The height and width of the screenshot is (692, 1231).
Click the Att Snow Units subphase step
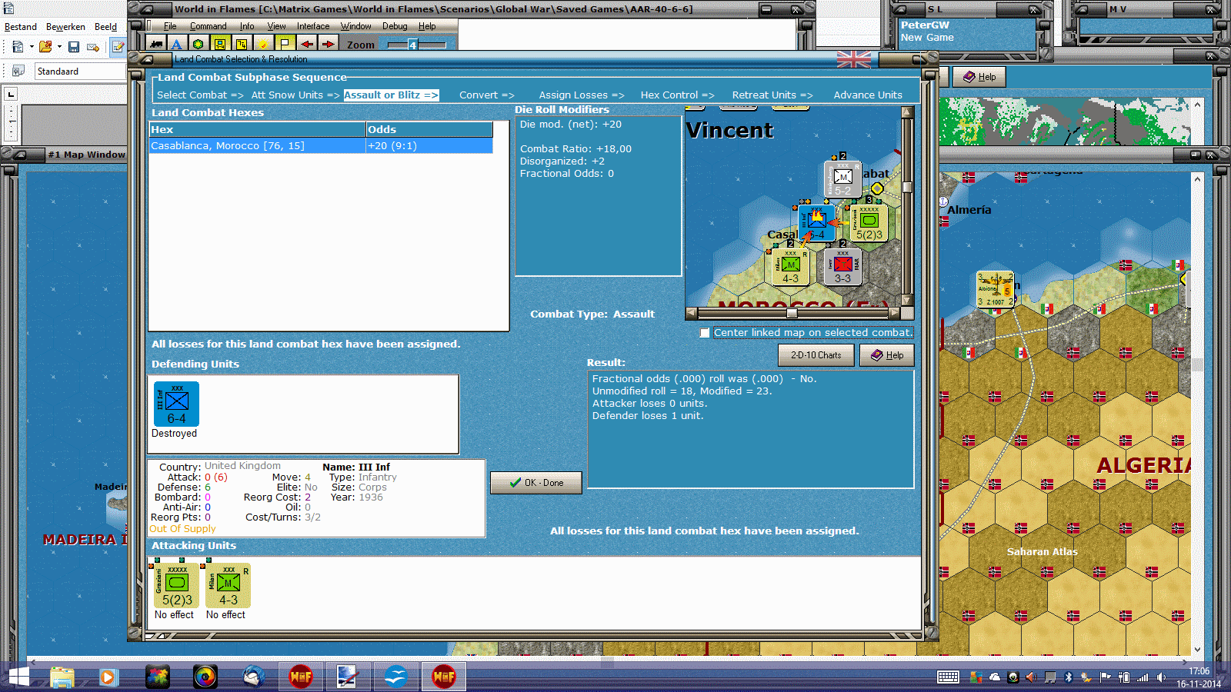click(x=295, y=95)
